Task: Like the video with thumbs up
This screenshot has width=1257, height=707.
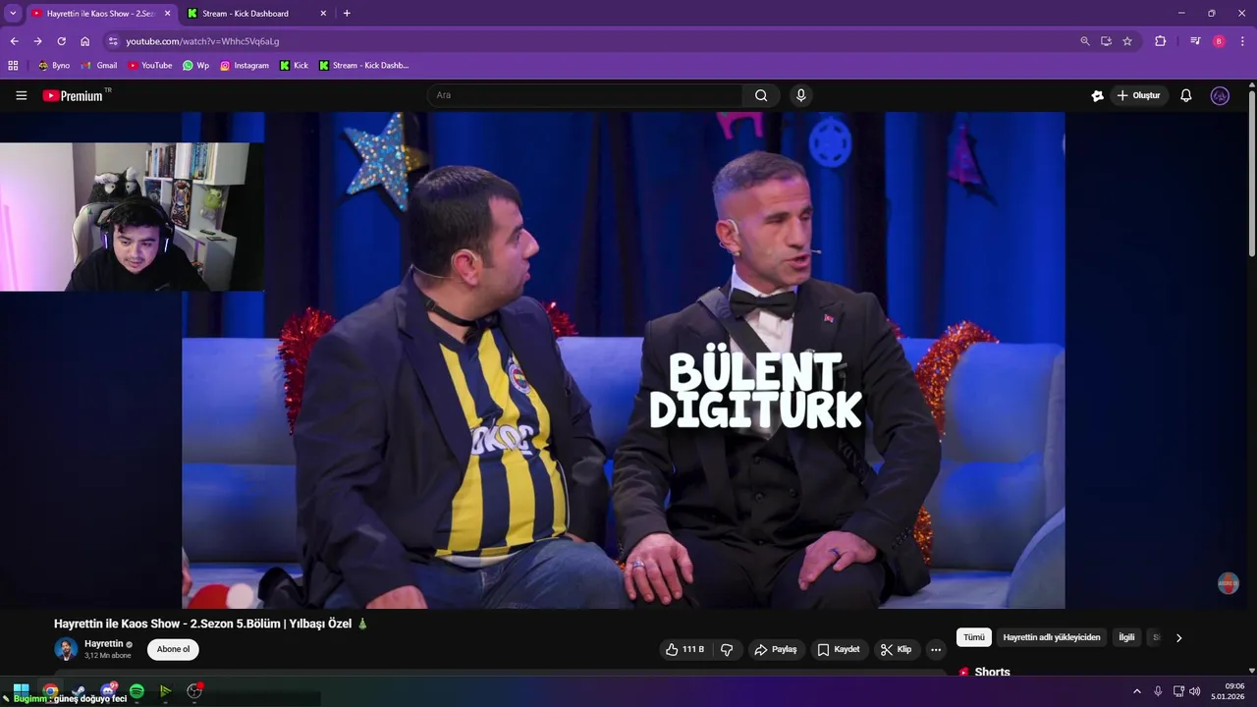Action: coord(685,649)
